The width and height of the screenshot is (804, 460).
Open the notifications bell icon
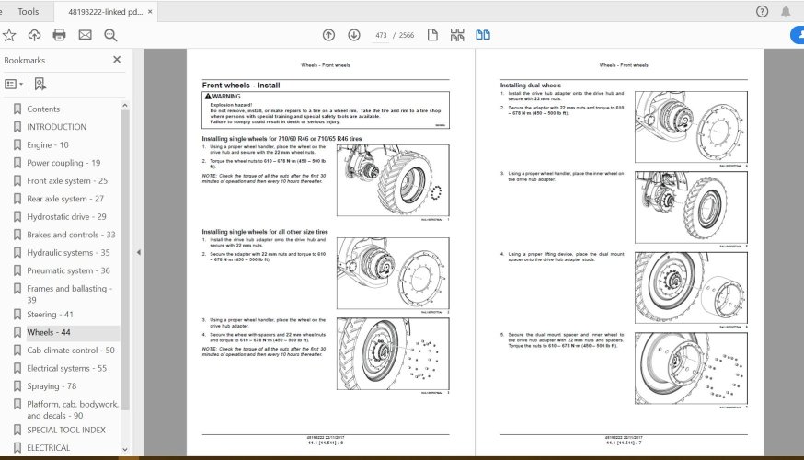tap(786, 11)
